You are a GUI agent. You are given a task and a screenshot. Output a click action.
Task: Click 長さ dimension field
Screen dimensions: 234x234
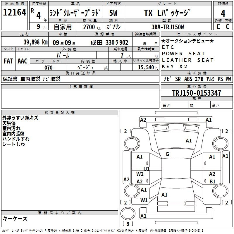tap(174, 105)
